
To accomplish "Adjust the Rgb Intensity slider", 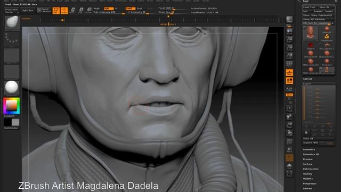I will click(x=109, y=12).
